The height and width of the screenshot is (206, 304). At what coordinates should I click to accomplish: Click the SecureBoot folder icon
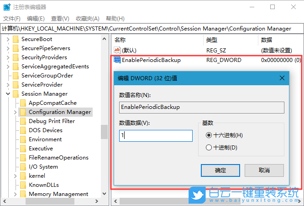point(16,39)
